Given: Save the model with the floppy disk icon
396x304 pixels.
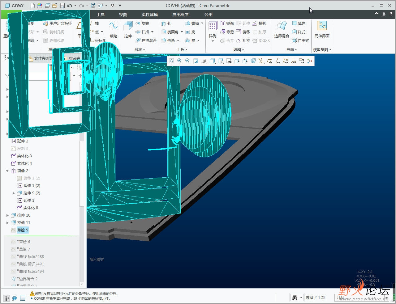Looking at the screenshot, I should coord(62,6).
